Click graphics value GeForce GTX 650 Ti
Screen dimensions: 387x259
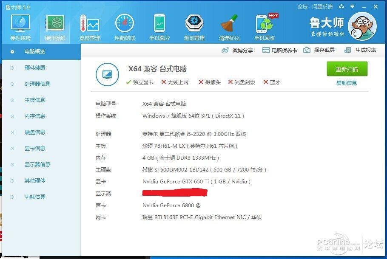click(196, 182)
